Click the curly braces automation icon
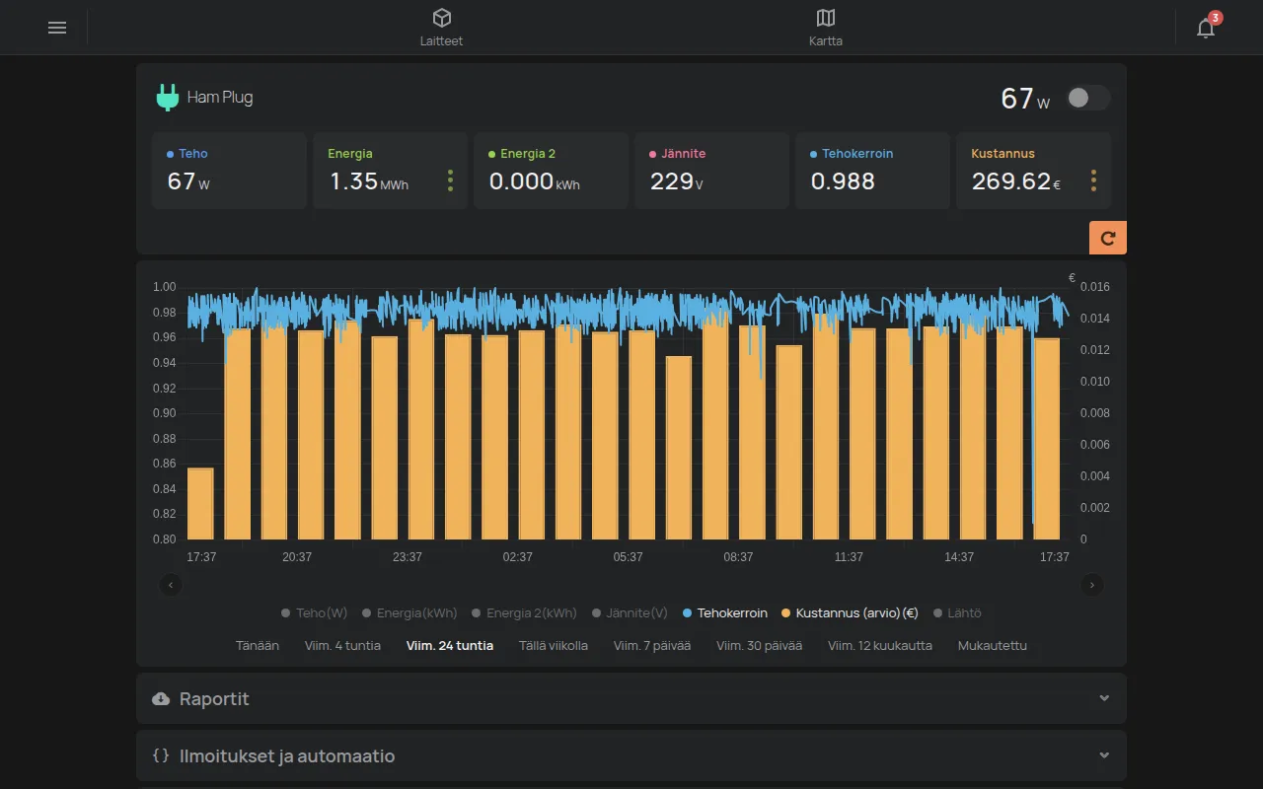This screenshot has height=789, width=1263. (x=161, y=755)
